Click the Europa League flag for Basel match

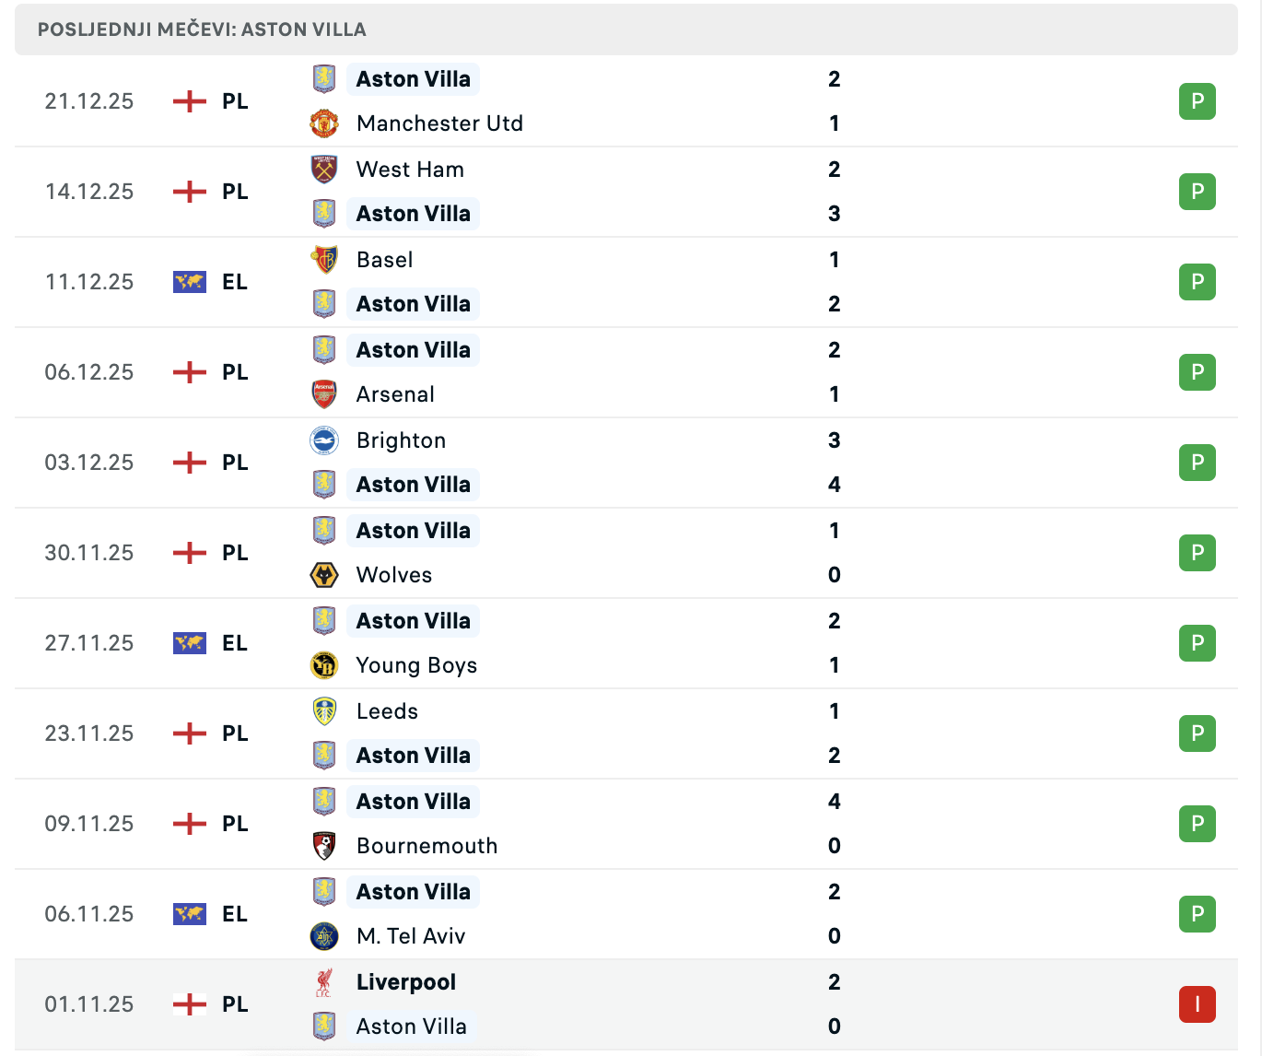coord(190,282)
